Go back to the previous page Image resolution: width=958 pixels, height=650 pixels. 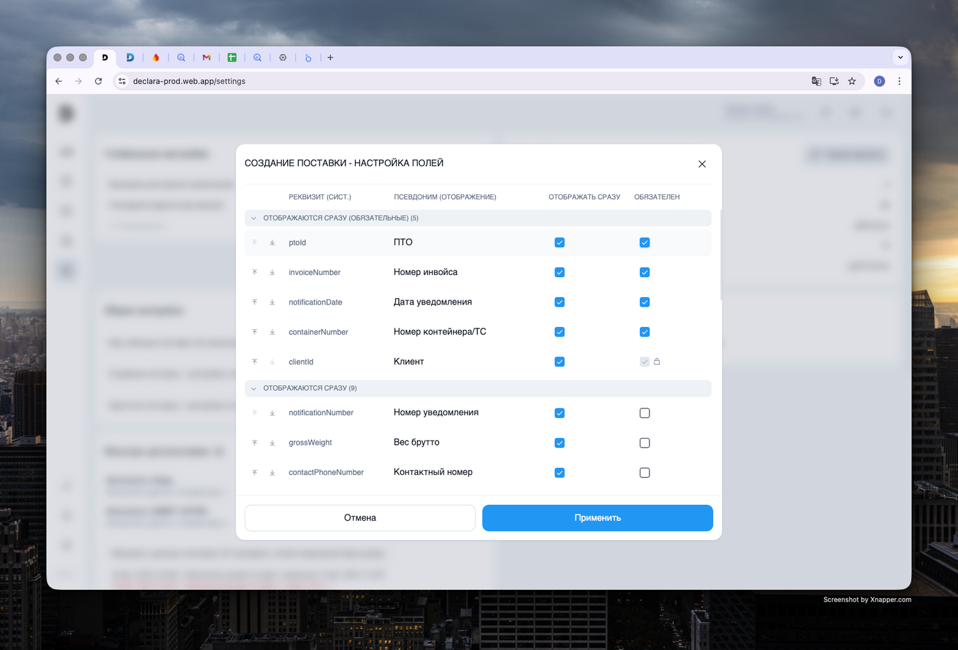click(59, 81)
